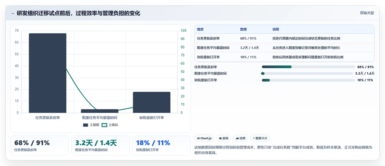Click the icon inside the Chart.js chip

(198, 138)
